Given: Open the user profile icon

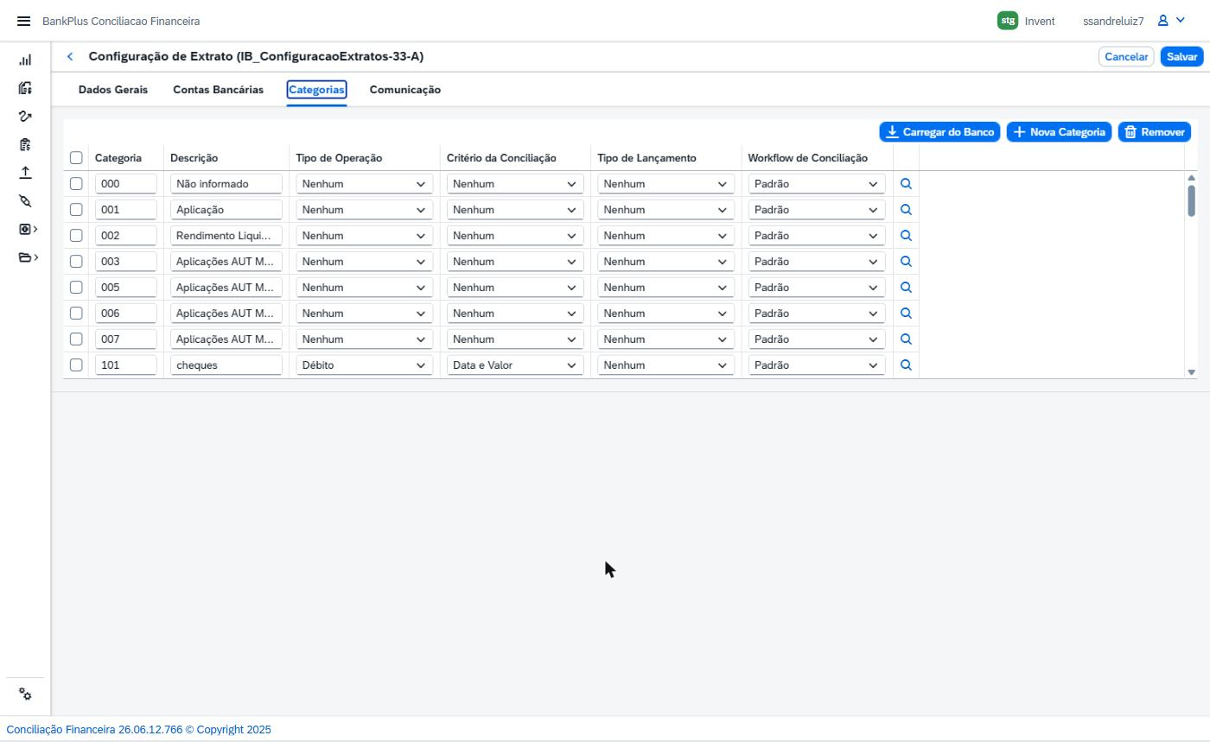Looking at the screenshot, I should coord(1163,21).
